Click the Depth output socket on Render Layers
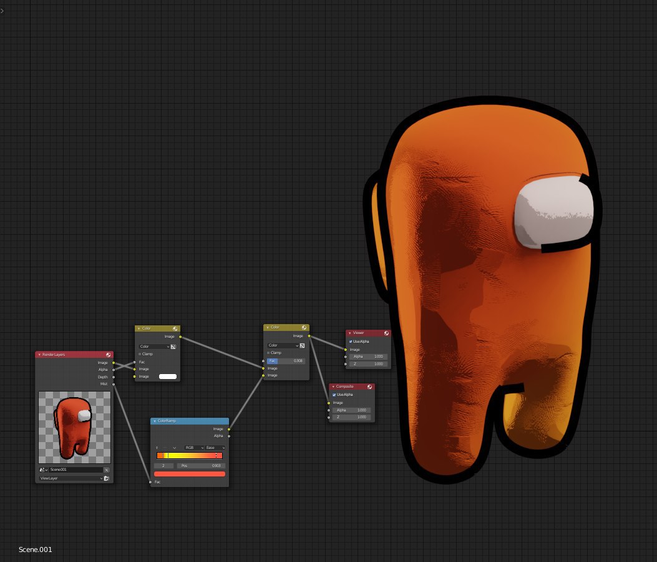This screenshot has width=657, height=562. coord(114,377)
